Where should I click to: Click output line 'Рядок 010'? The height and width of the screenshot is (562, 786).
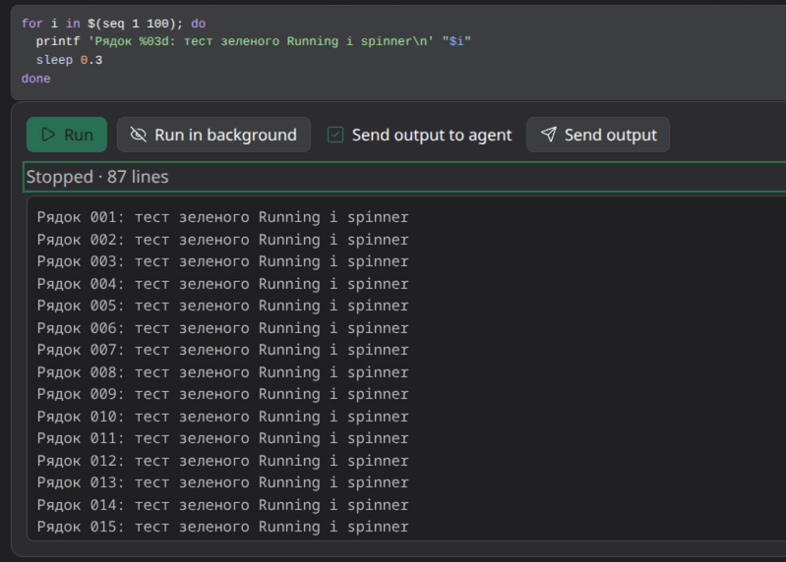[x=223, y=417]
